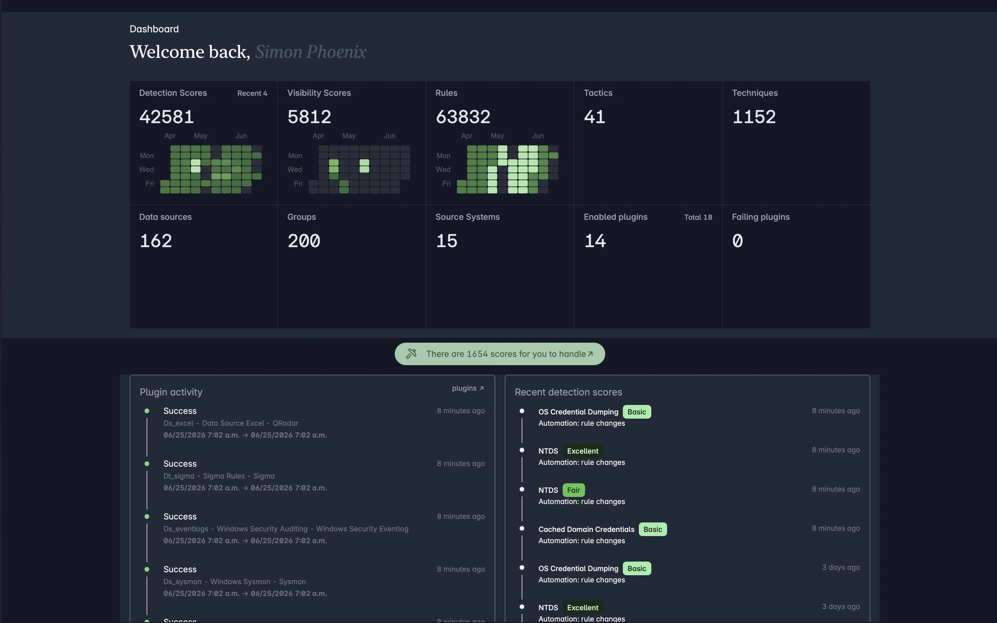Select the Basic badge on first OS Credential Dumping
This screenshot has height=623, width=997.
[x=637, y=412]
